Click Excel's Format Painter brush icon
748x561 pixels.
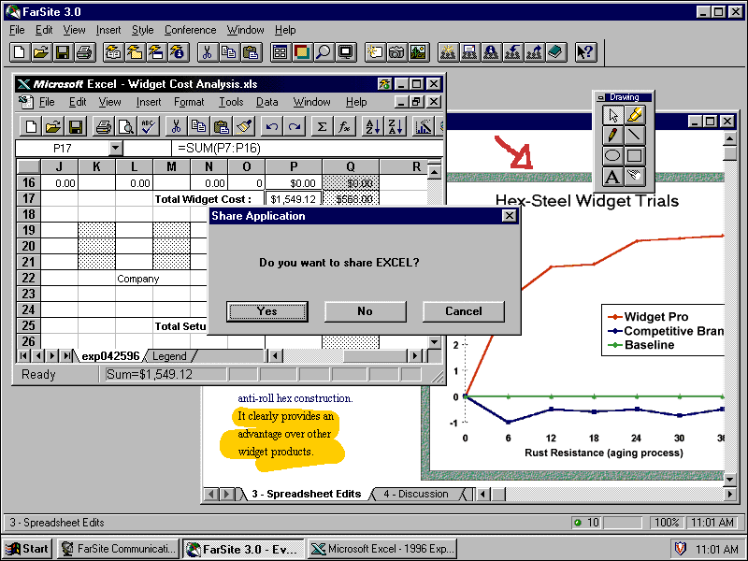[x=245, y=126]
